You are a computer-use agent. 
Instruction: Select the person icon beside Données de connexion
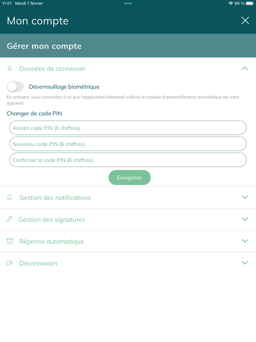10,68
